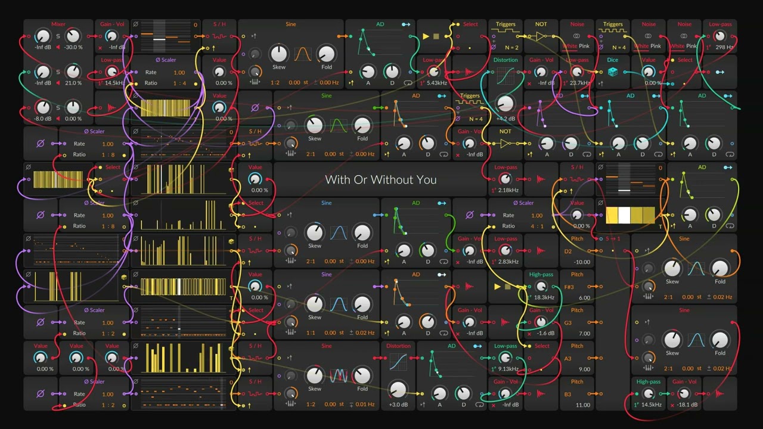Click the Low-pass 23.7kHz cutoff knob

click(x=576, y=72)
